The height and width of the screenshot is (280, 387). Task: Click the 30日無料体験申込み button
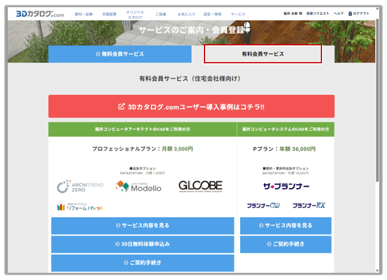click(143, 244)
